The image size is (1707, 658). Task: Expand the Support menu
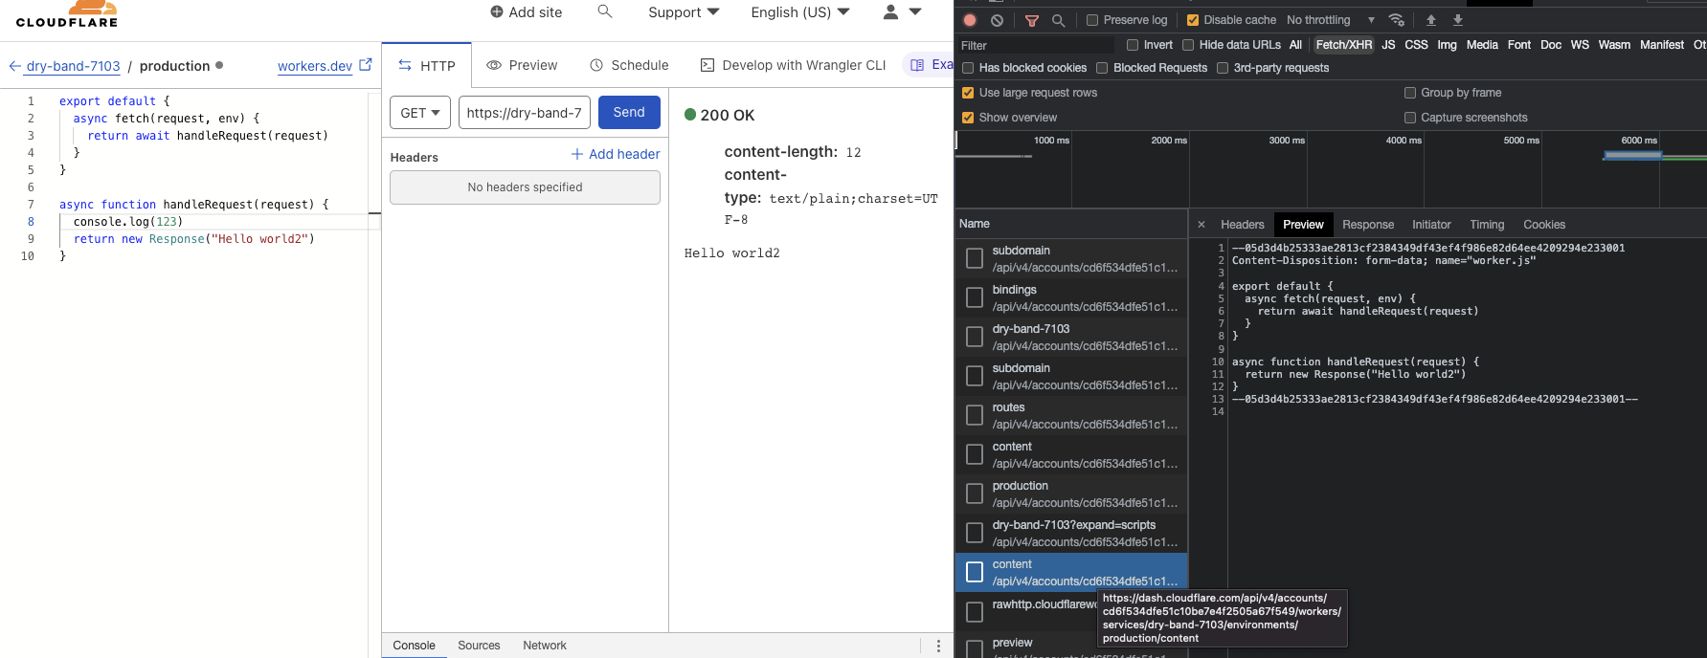coord(684,12)
